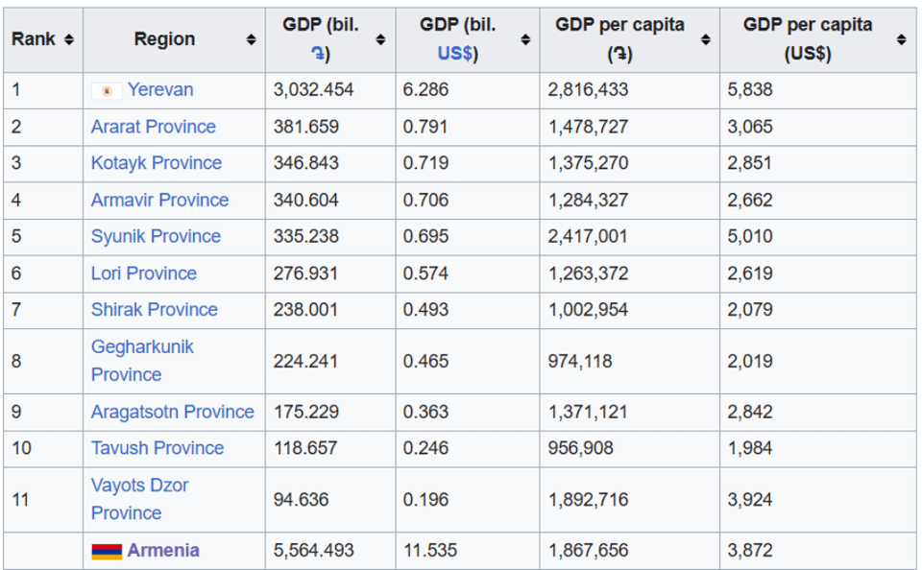
Task: Sort GDP per capita dram column
Action: click(706, 40)
